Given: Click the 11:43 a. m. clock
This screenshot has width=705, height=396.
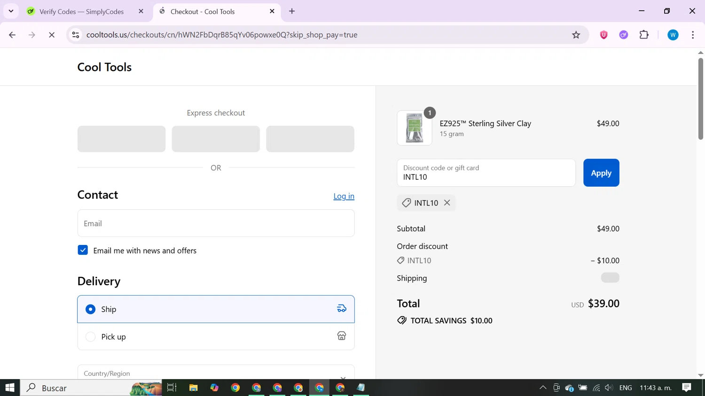Looking at the screenshot, I should 655,388.
